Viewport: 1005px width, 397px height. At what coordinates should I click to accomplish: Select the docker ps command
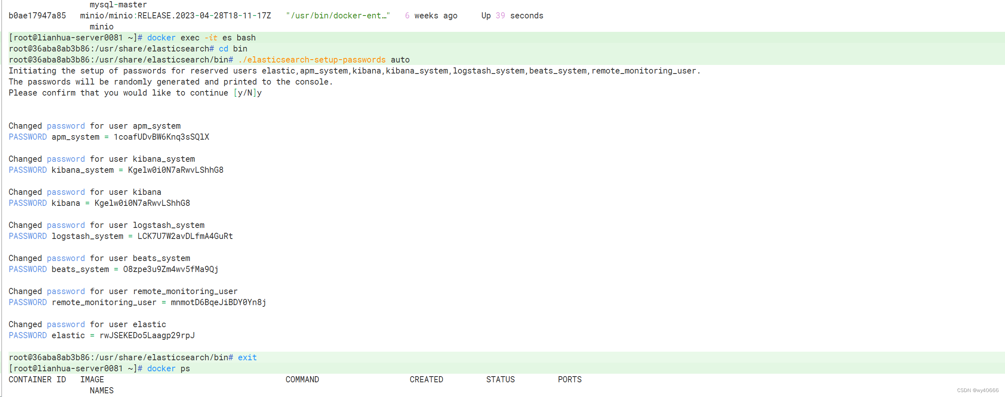click(167, 368)
